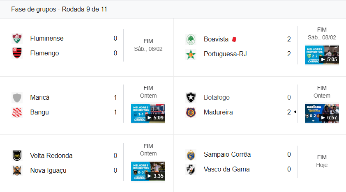Screen dimensions: 346x192
Task: Open the Fluminense team name link
Action: point(47,39)
